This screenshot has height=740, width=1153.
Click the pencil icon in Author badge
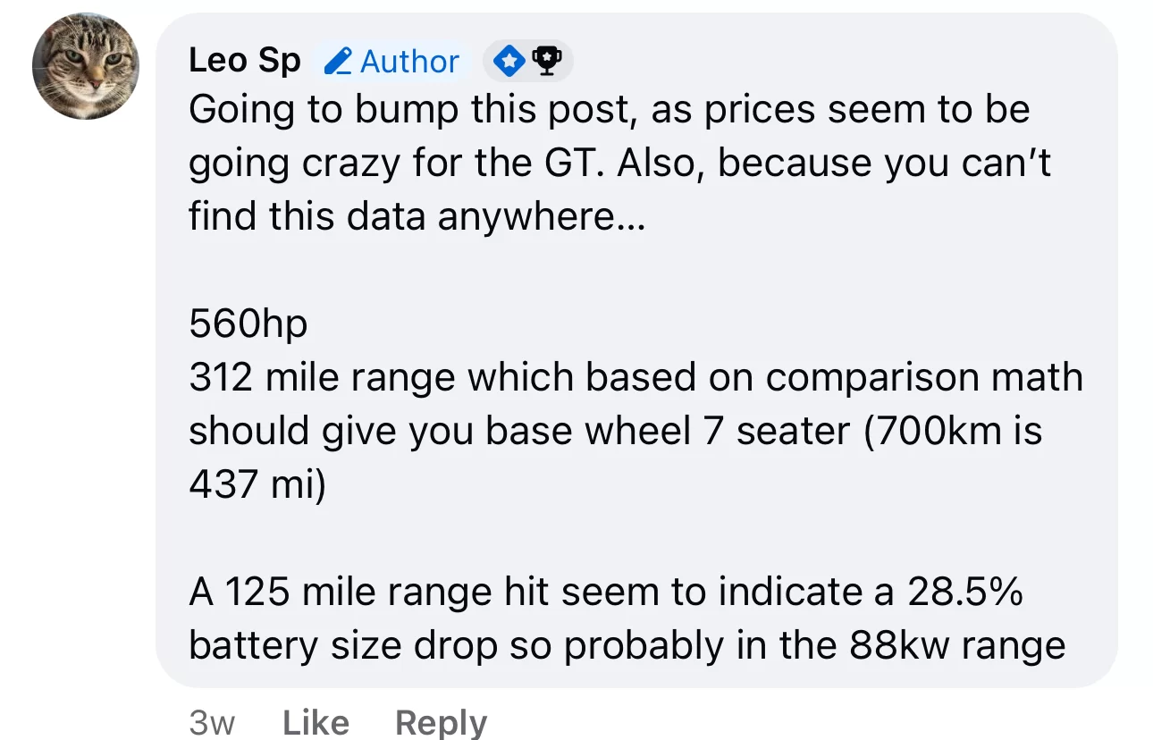coord(337,62)
